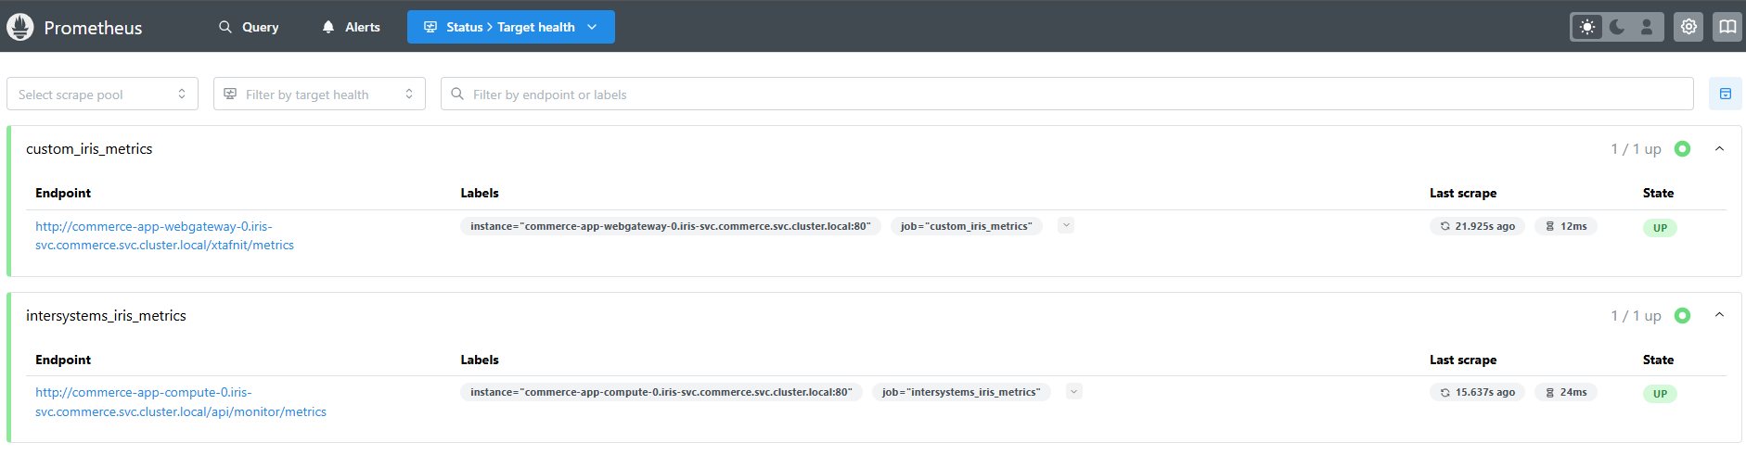Screen dimensions: 1746x455
Task: Click the collapse all pools icon button
Action: pyautogui.click(x=1725, y=94)
